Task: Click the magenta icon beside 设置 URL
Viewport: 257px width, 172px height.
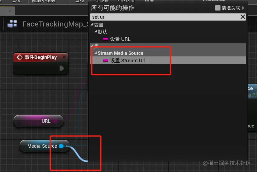Action: (x=105, y=39)
